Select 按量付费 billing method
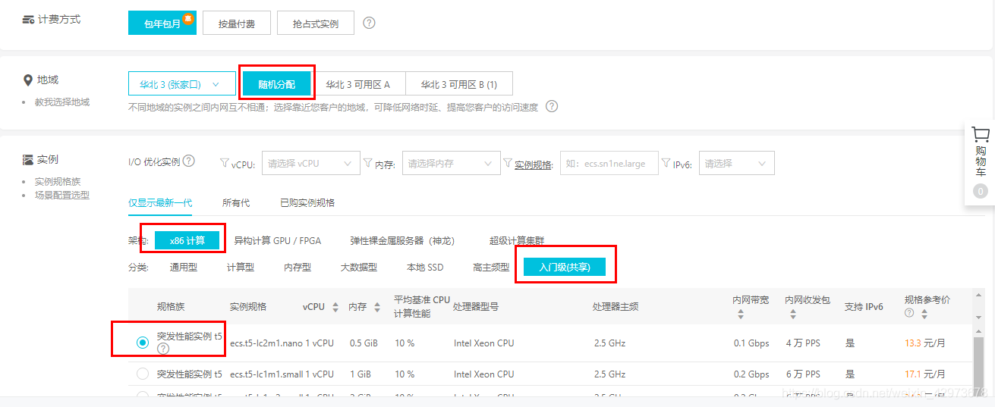 236,23
